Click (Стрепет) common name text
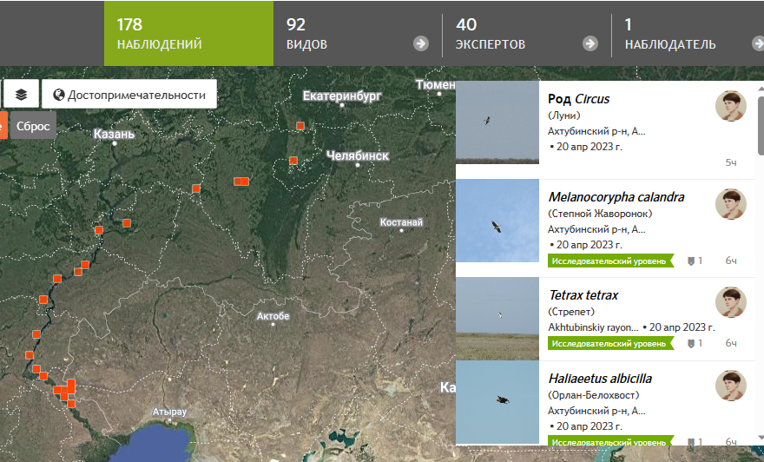Screen dimensions: 764x462 pos(571,312)
